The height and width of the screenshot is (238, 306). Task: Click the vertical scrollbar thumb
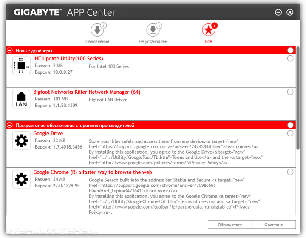(x=298, y=98)
